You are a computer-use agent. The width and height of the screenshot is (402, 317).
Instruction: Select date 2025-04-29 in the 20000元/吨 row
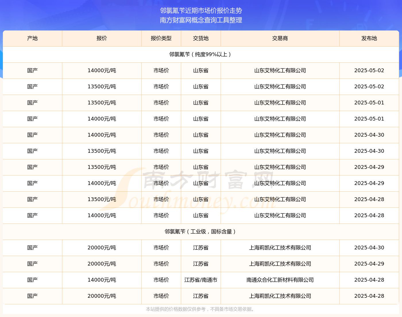369,264
